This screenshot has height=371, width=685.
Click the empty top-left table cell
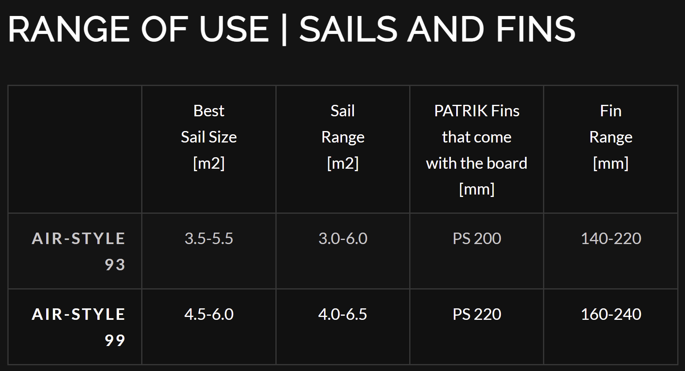coord(75,149)
